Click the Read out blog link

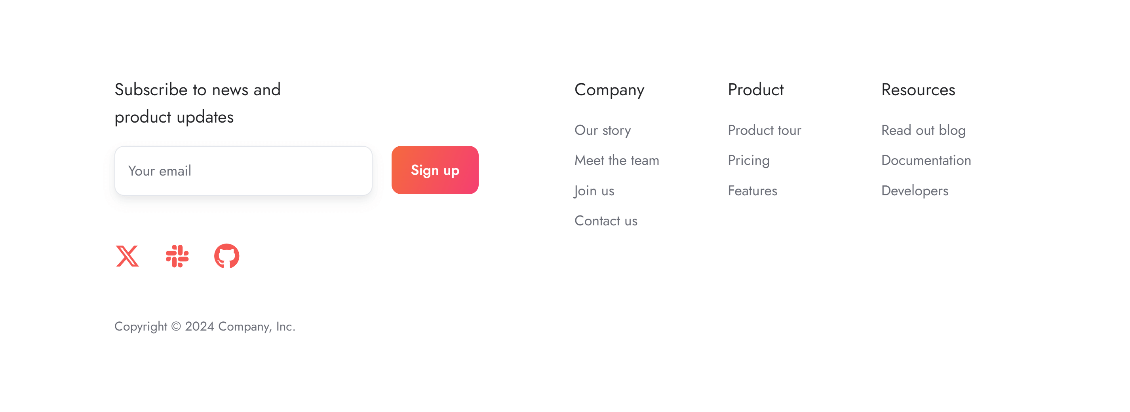tap(923, 130)
